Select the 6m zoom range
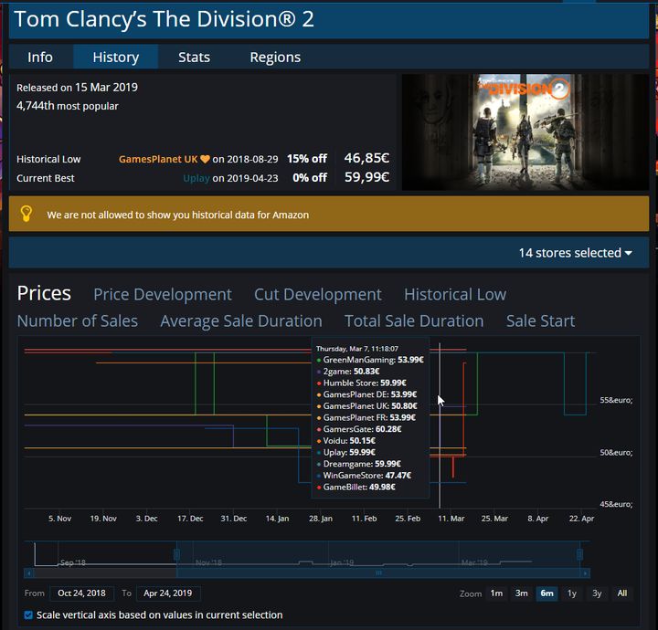658x630 pixels. click(x=547, y=593)
